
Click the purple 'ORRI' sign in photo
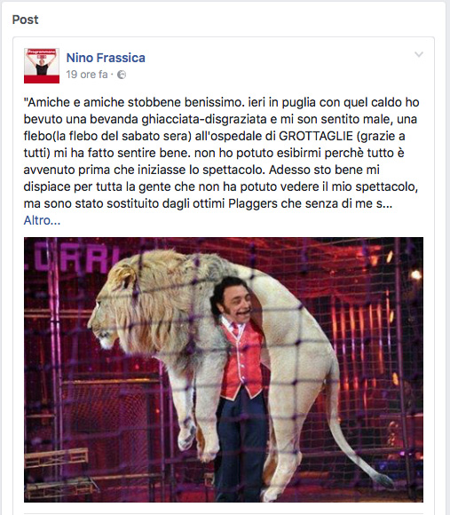point(74,259)
